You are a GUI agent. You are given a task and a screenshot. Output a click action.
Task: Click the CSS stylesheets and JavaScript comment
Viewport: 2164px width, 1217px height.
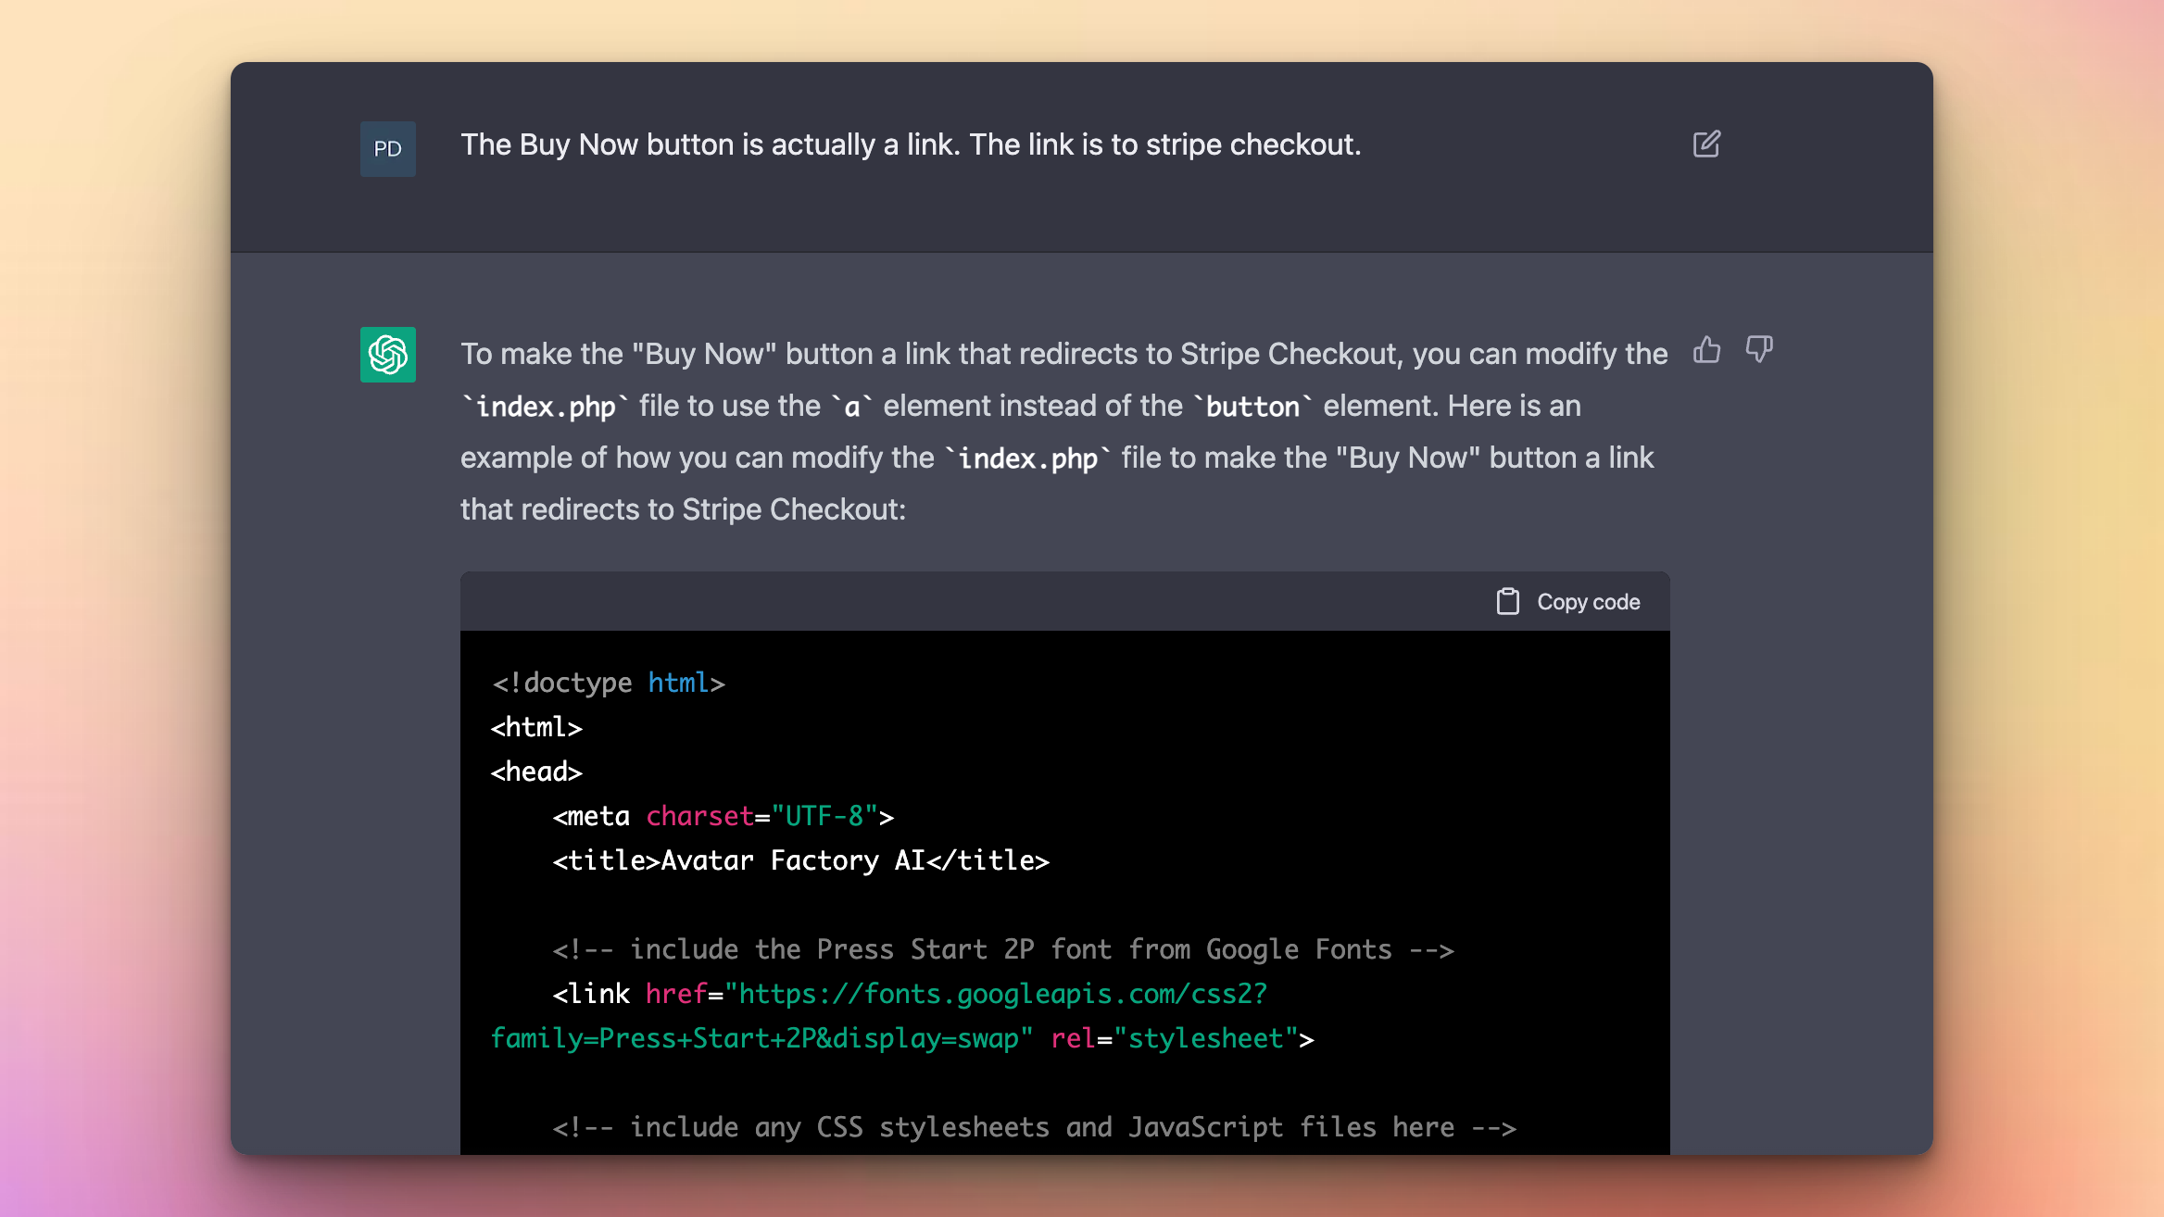[x=1034, y=1127]
